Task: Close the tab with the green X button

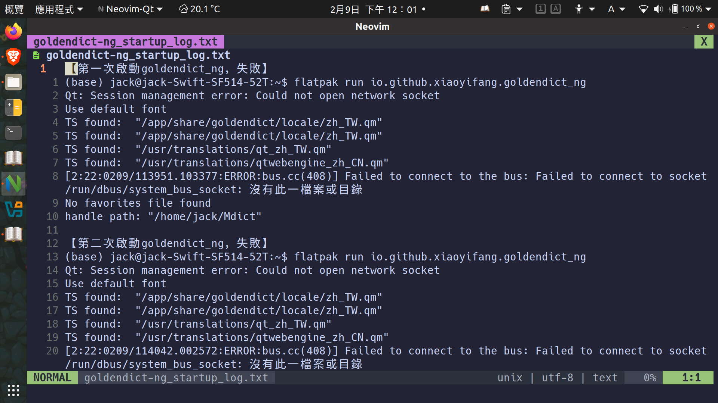Action: coord(704,41)
